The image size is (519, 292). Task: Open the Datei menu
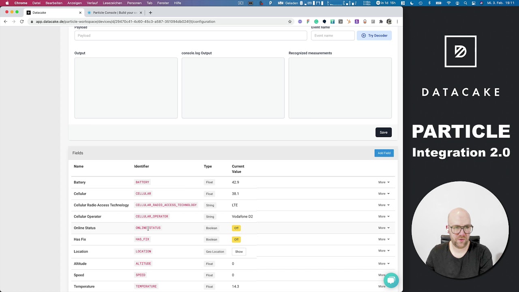tap(36, 3)
